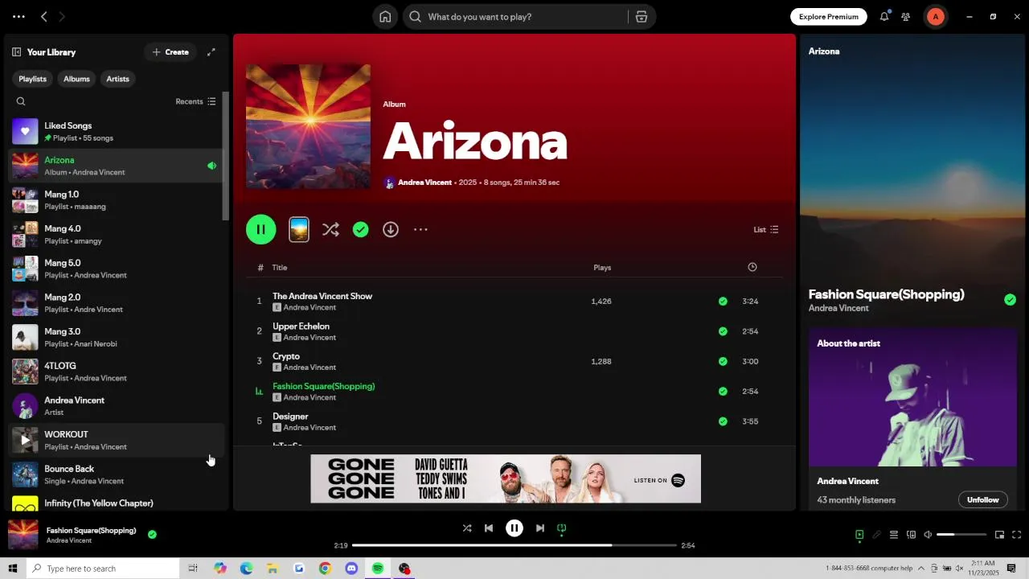This screenshot has width=1029, height=579.
Task: Download the Arizona album
Action: [x=391, y=229]
